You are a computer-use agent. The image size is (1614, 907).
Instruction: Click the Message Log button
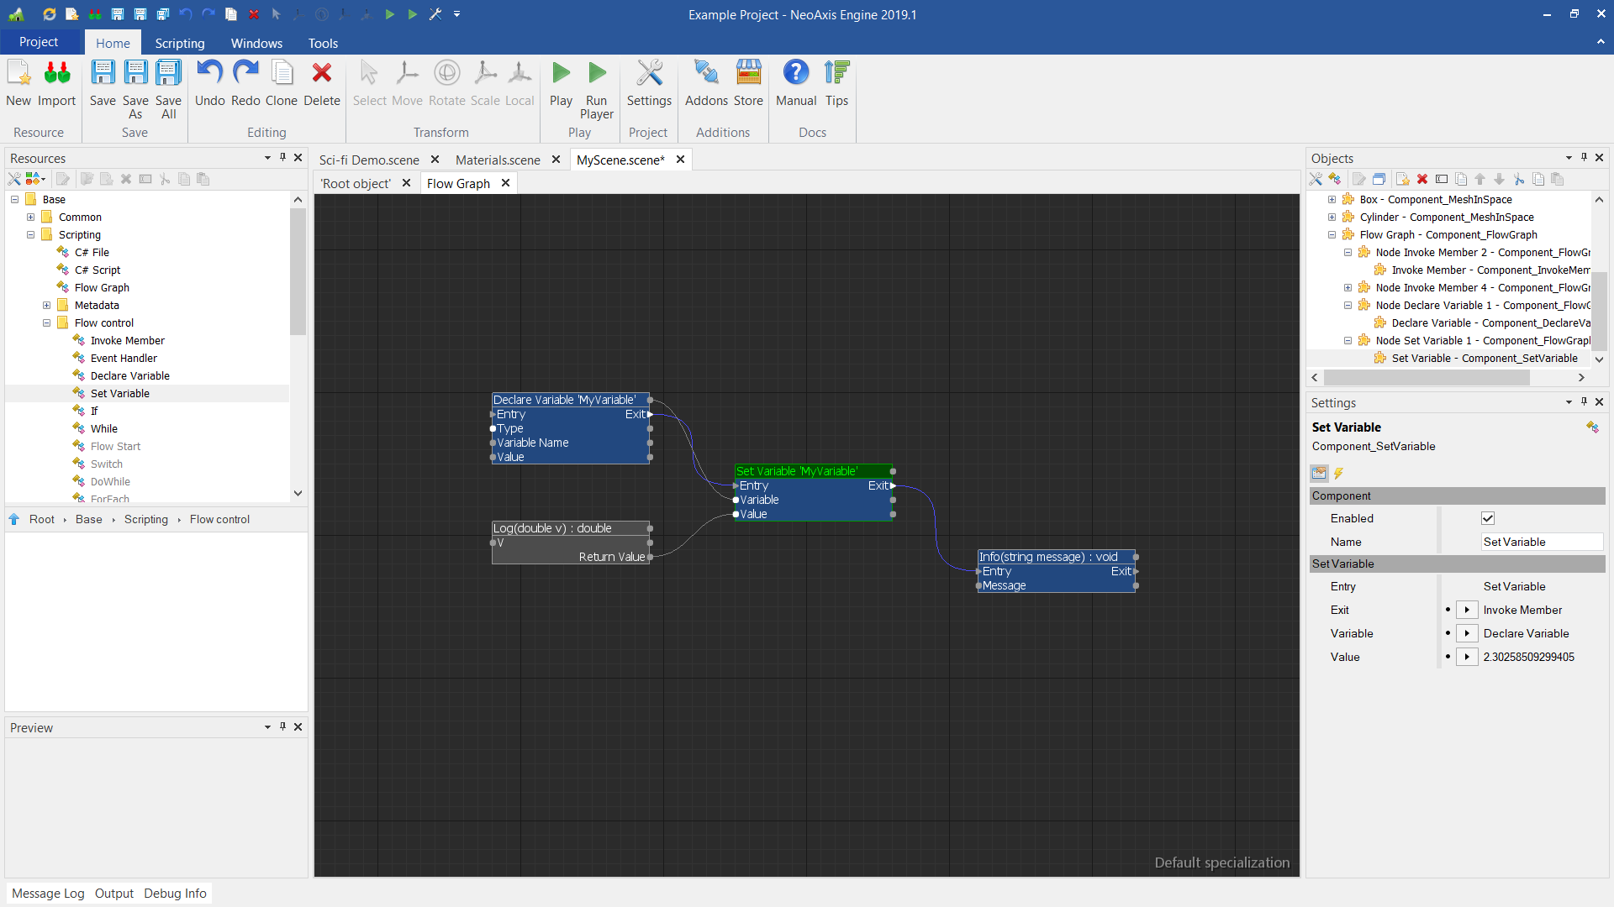coord(48,893)
